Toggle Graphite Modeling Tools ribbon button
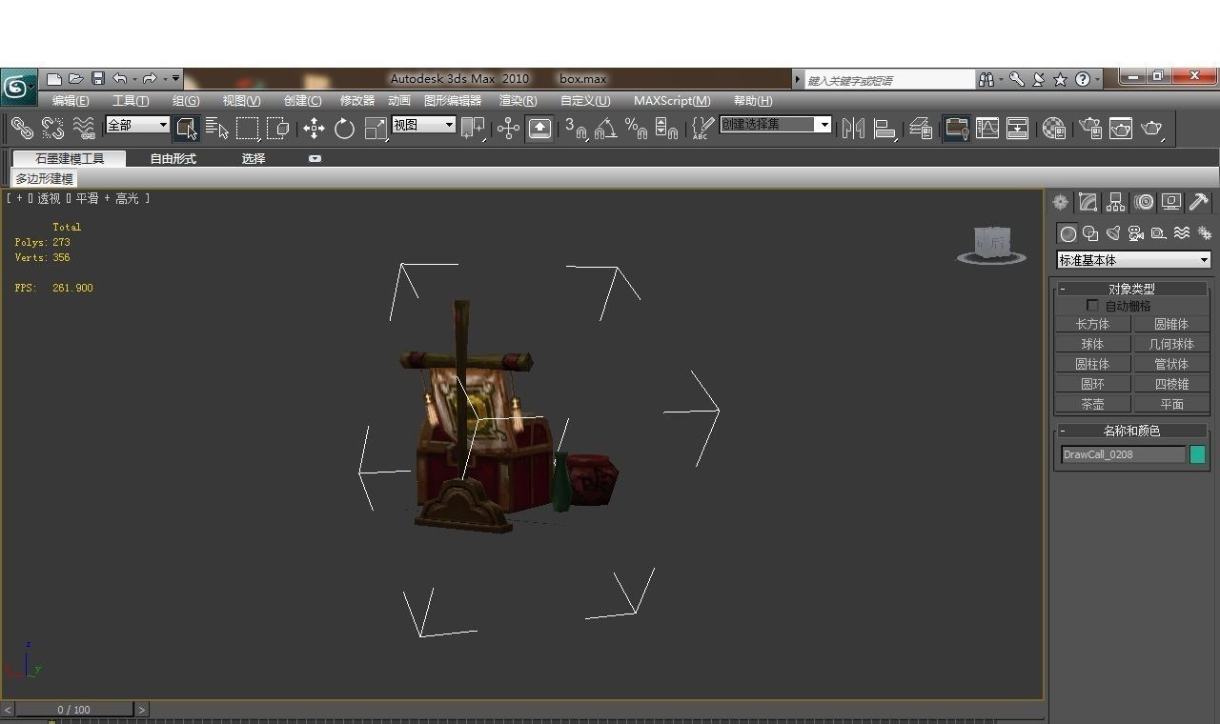Screen dimensions: 1220x724 [956, 128]
